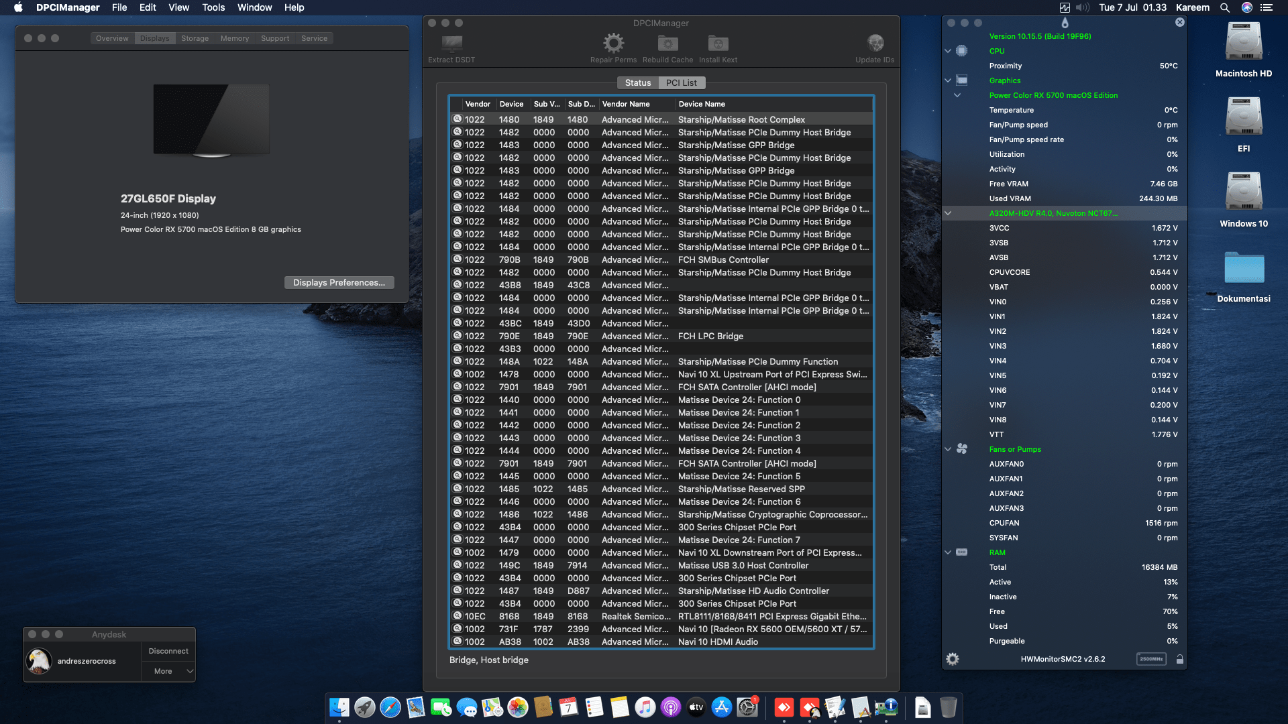This screenshot has height=724, width=1288.
Task: Open Update IDs in DPCIManager toolbar
Action: (x=875, y=43)
